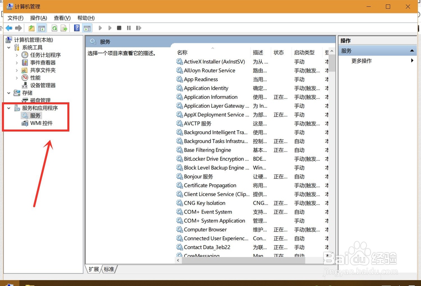
Task: Click the export list icon
Action: pyautogui.click(x=64, y=28)
